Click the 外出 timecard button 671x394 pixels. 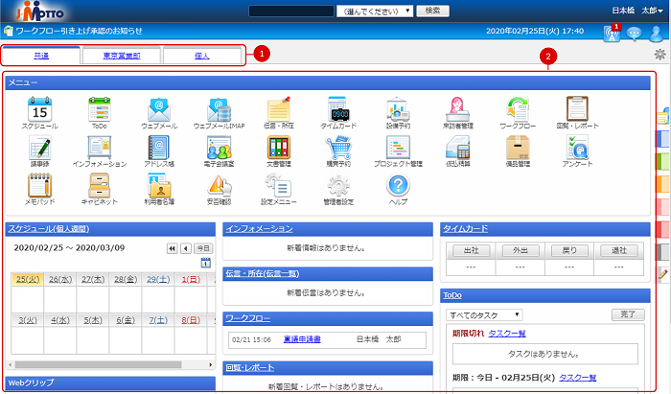click(521, 251)
